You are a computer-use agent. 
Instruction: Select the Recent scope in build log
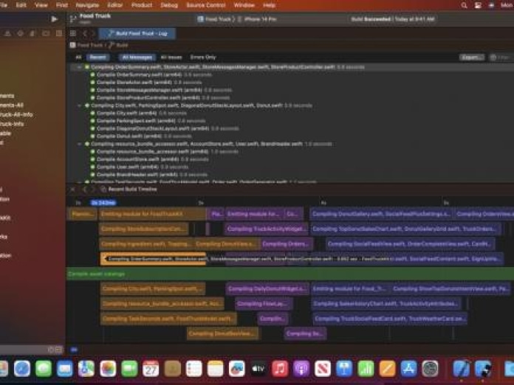[x=98, y=58]
